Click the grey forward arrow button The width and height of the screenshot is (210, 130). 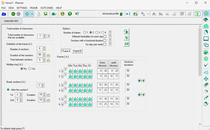tap(19, 14)
